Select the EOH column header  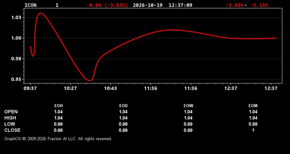(58, 106)
